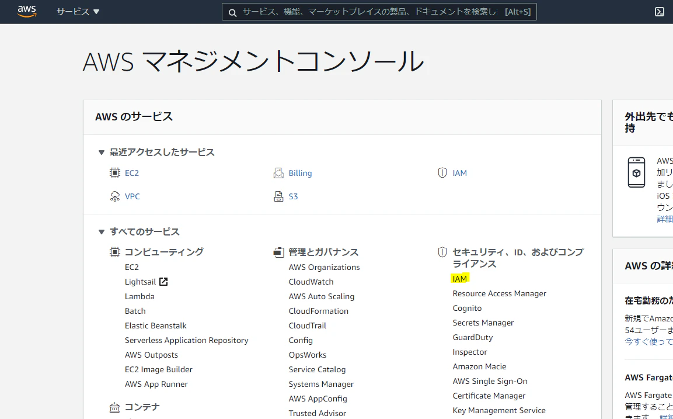Open the Lambda service link
Screen dimensions: 673x419
140,296
